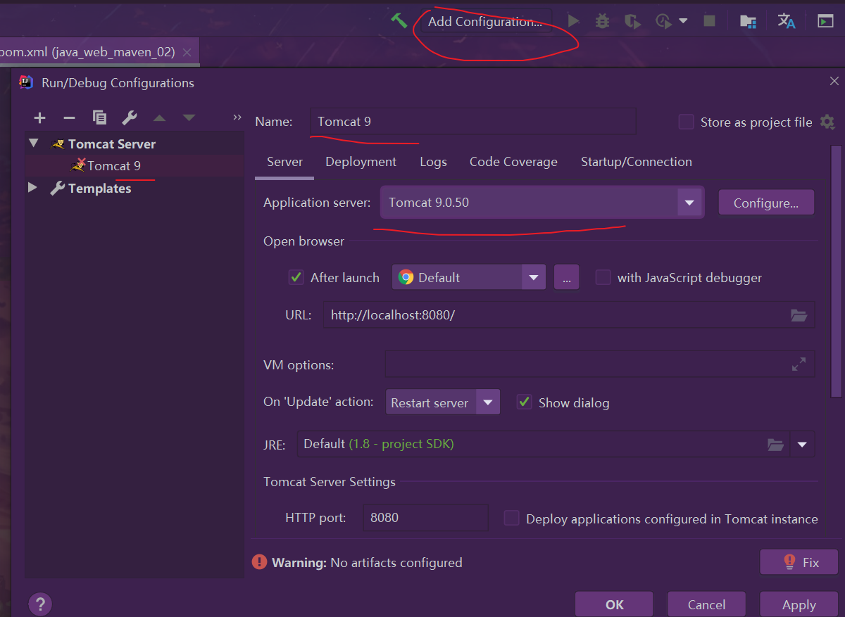Screen dimensions: 845x617
Task: Click the VM options field
Action: point(599,364)
